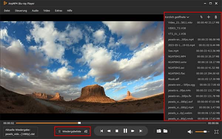Open the Extras menu
The image size is (222, 139).
(58, 11)
